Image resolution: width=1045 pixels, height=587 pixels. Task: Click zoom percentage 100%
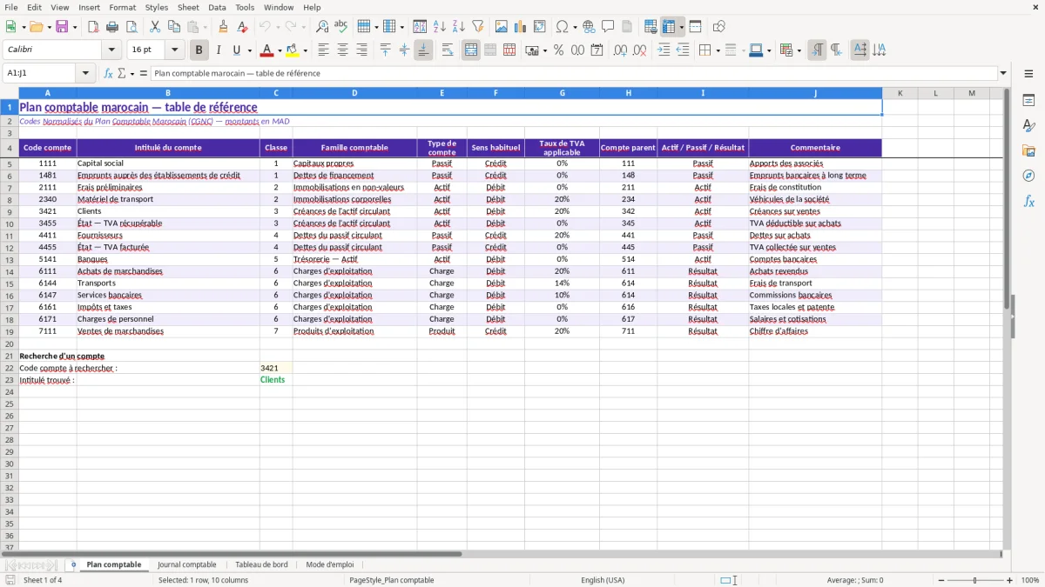1030,580
